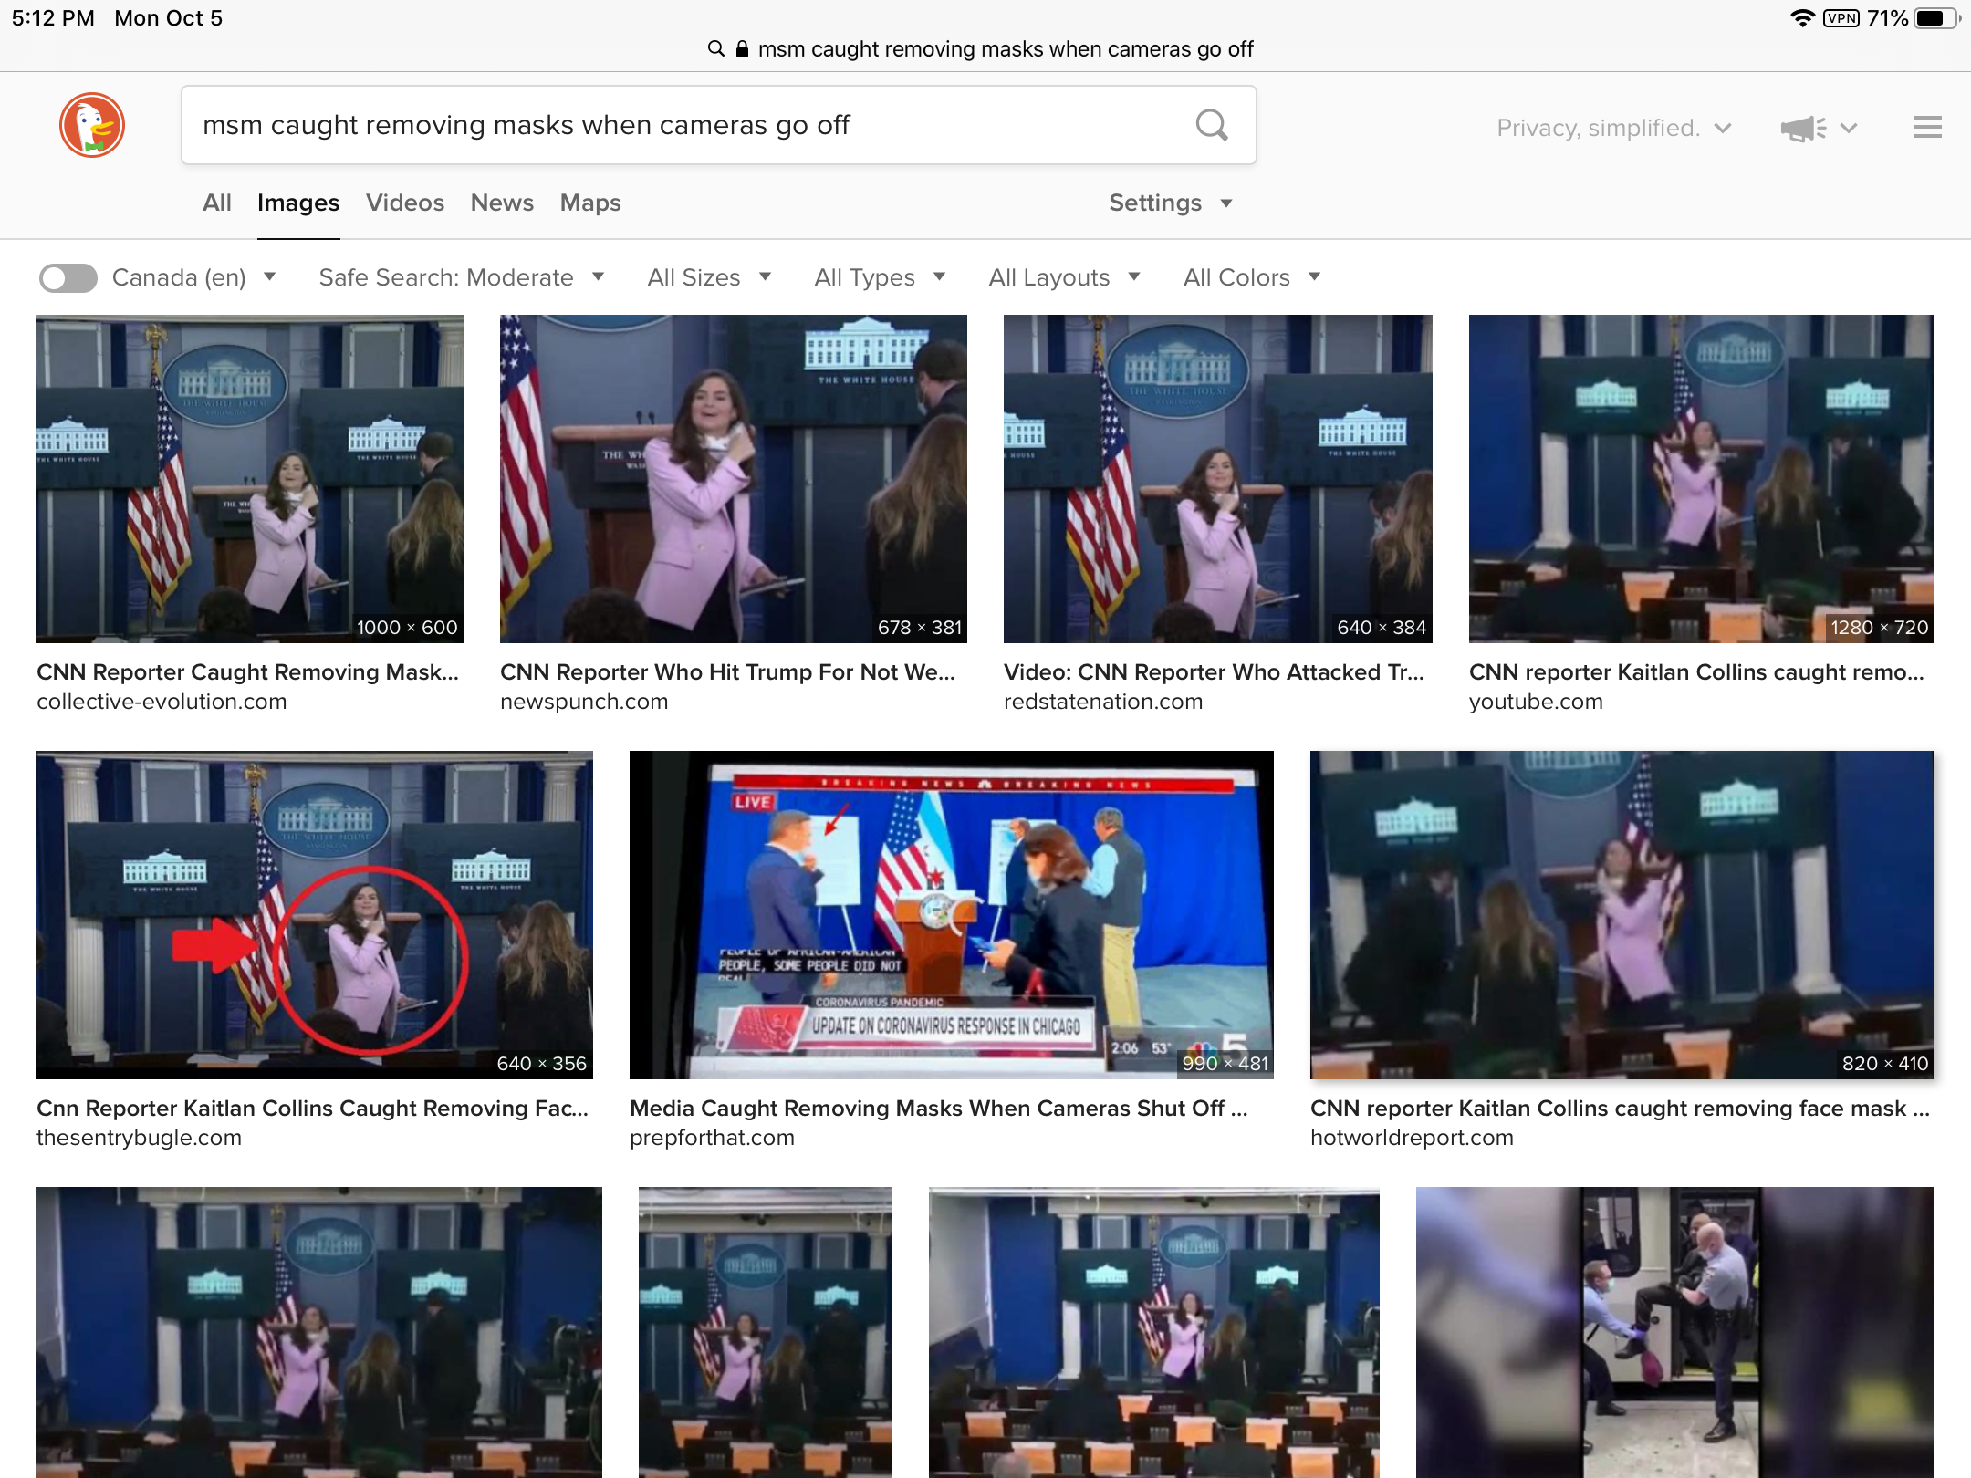Open collective-evolution.com result thumbnail
This screenshot has width=1971, height=1478.
point(250,479)
